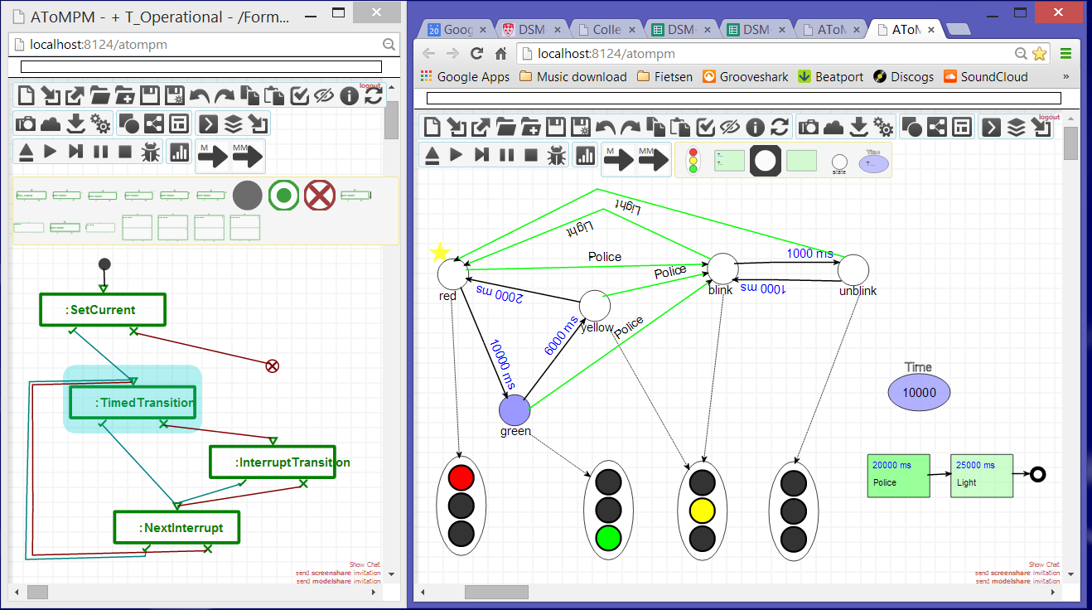Image resolution: width=1092 pixels, height=610 pixels.
Task: Click the bookmark star in right address bar
Action: (x=1040, y=53)
